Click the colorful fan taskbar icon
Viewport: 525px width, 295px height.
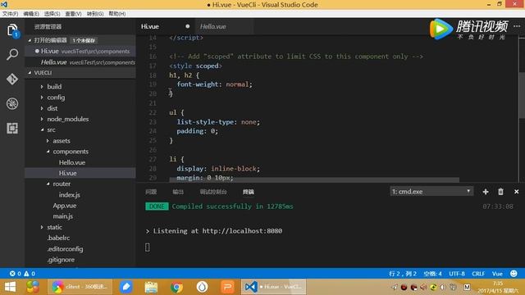[33, 287]
